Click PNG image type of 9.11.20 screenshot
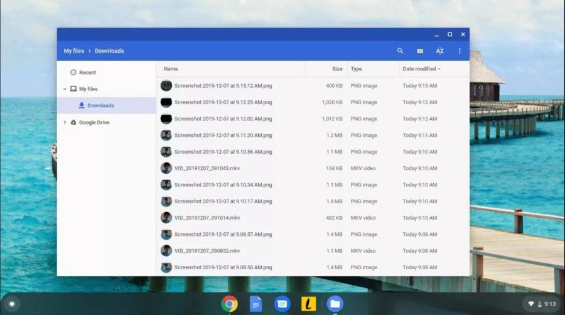This screenshot has height=315, width=565. click(364, 136)
